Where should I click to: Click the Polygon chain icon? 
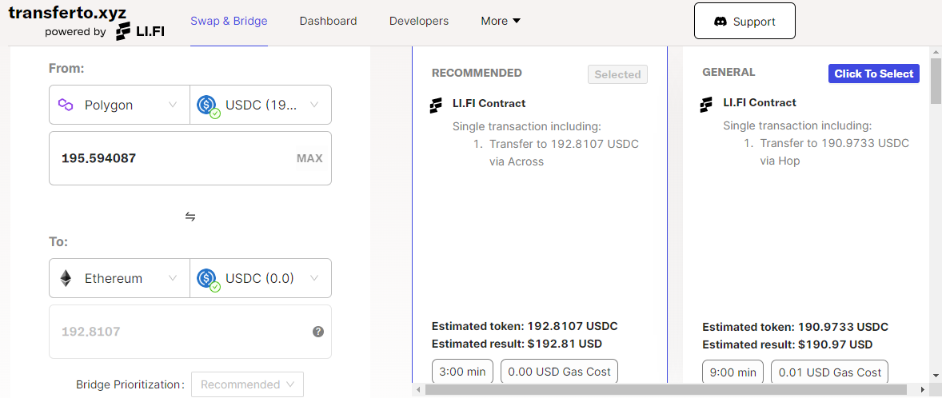tap(66, 105)
